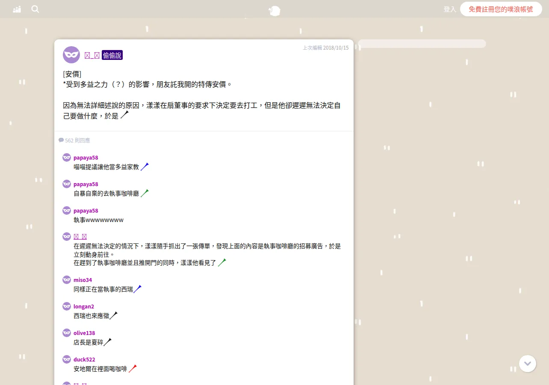
Task: Click 上次編輯 2018/10/15 timestamp
Action: point(325,47)
